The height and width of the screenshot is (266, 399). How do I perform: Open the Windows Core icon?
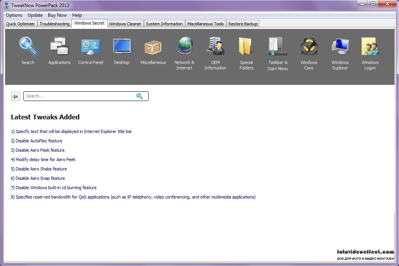(x=309, y=46)
